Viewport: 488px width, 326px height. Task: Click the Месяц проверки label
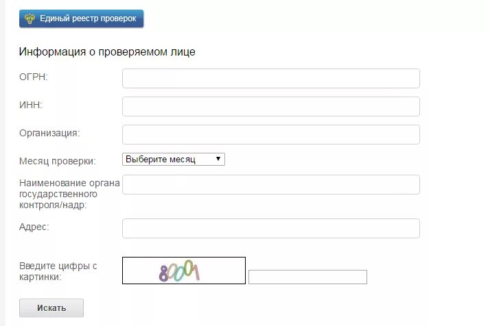57,161
